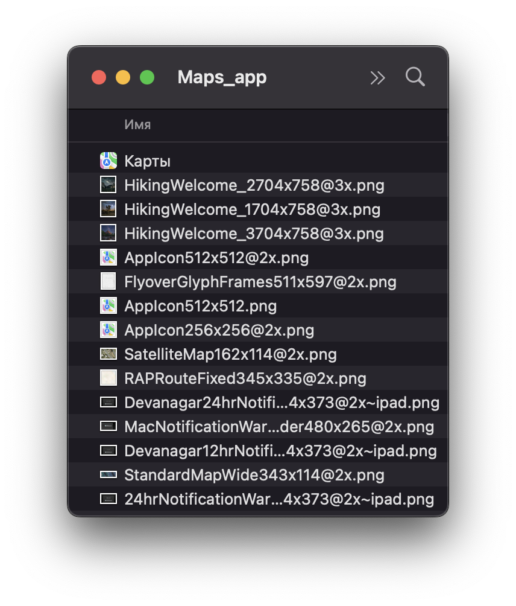
Task: Zoom the Maps_app window green button
Action: [x=147, y=77]
